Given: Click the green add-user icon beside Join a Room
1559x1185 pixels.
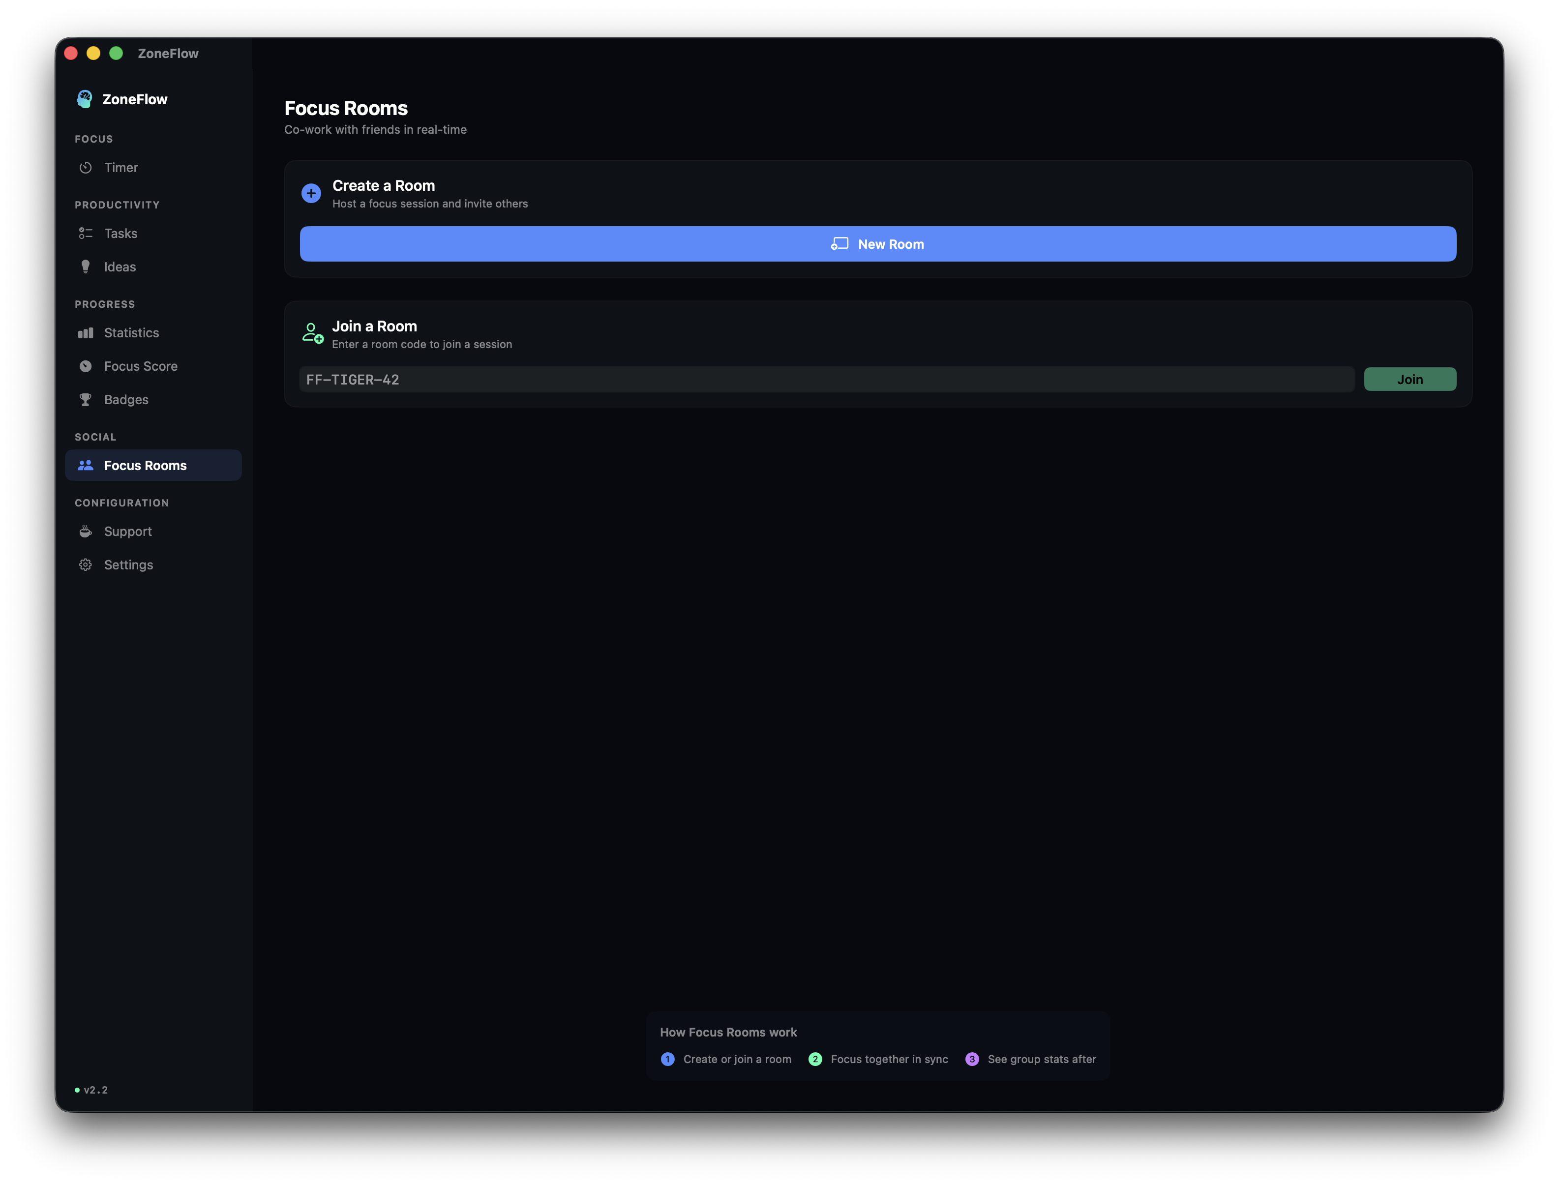Looking at the screenshot, I should (x=312, y=332).
